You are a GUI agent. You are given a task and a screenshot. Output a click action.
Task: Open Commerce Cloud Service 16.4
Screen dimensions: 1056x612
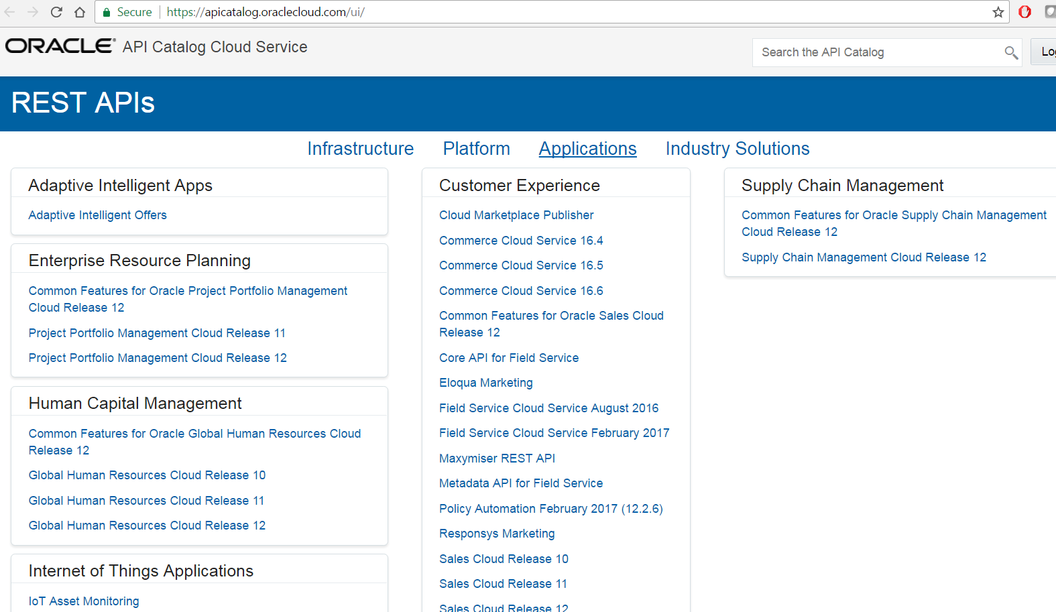click(x=521, y=241)
